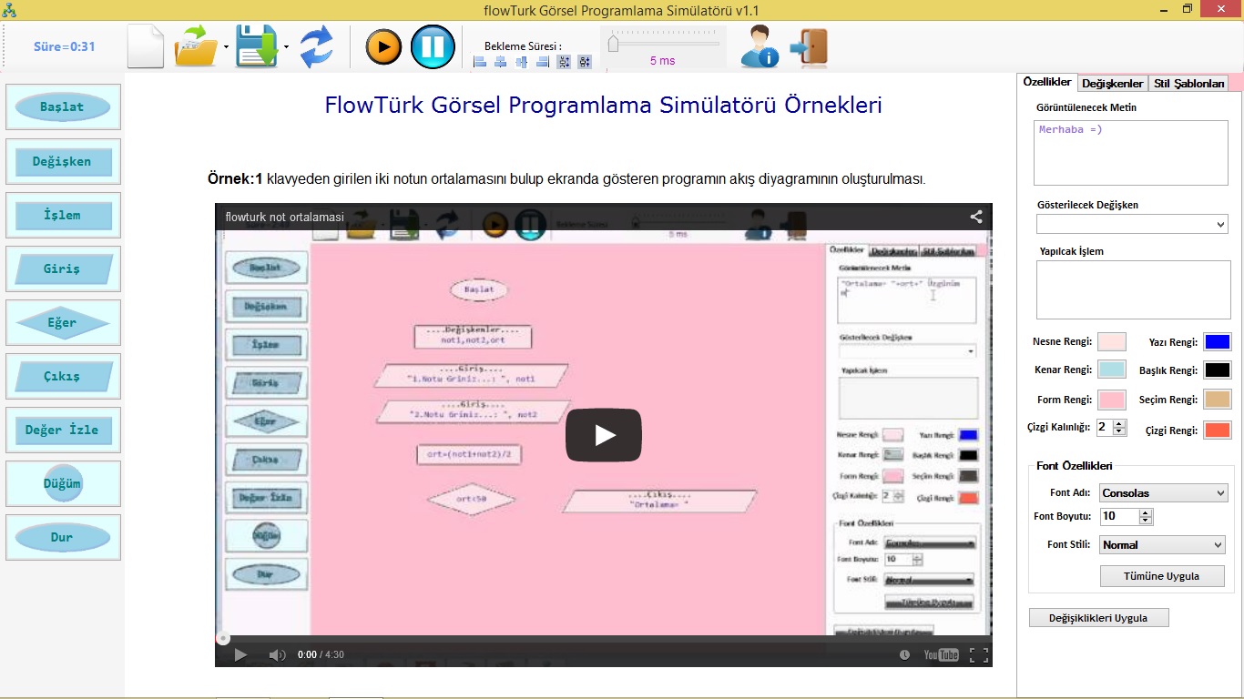Add a Giriş parallelogram shape
The width and height of the screenshot is (1244, 699).
pyautogui.click(x=63, y=268)
